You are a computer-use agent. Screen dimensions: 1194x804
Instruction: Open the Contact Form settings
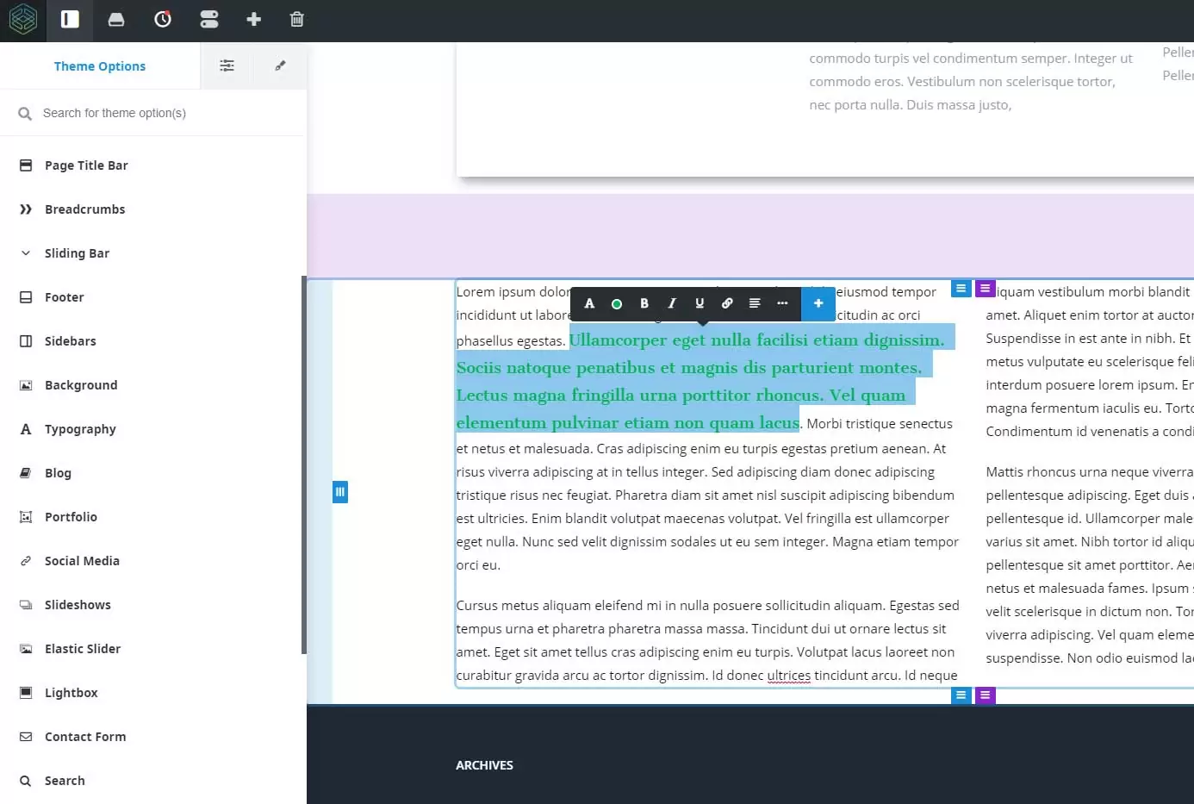coord(84,736)
